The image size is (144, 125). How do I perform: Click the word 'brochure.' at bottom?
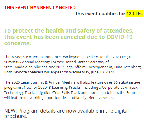(16, 116)
